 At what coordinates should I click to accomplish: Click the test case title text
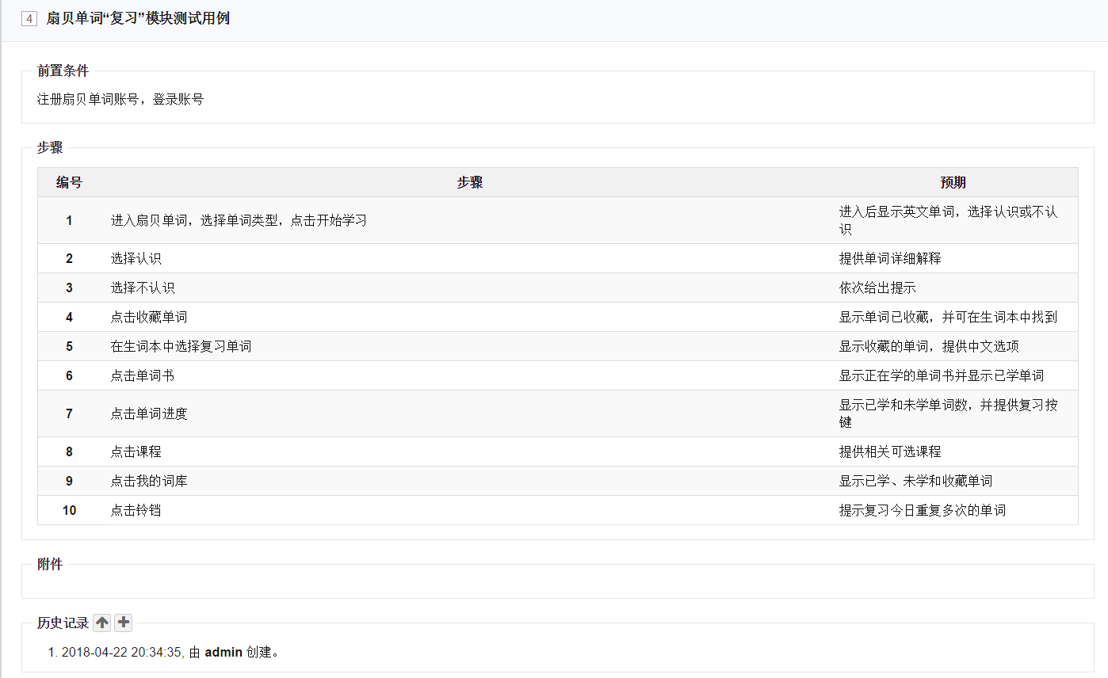(138, 18)
